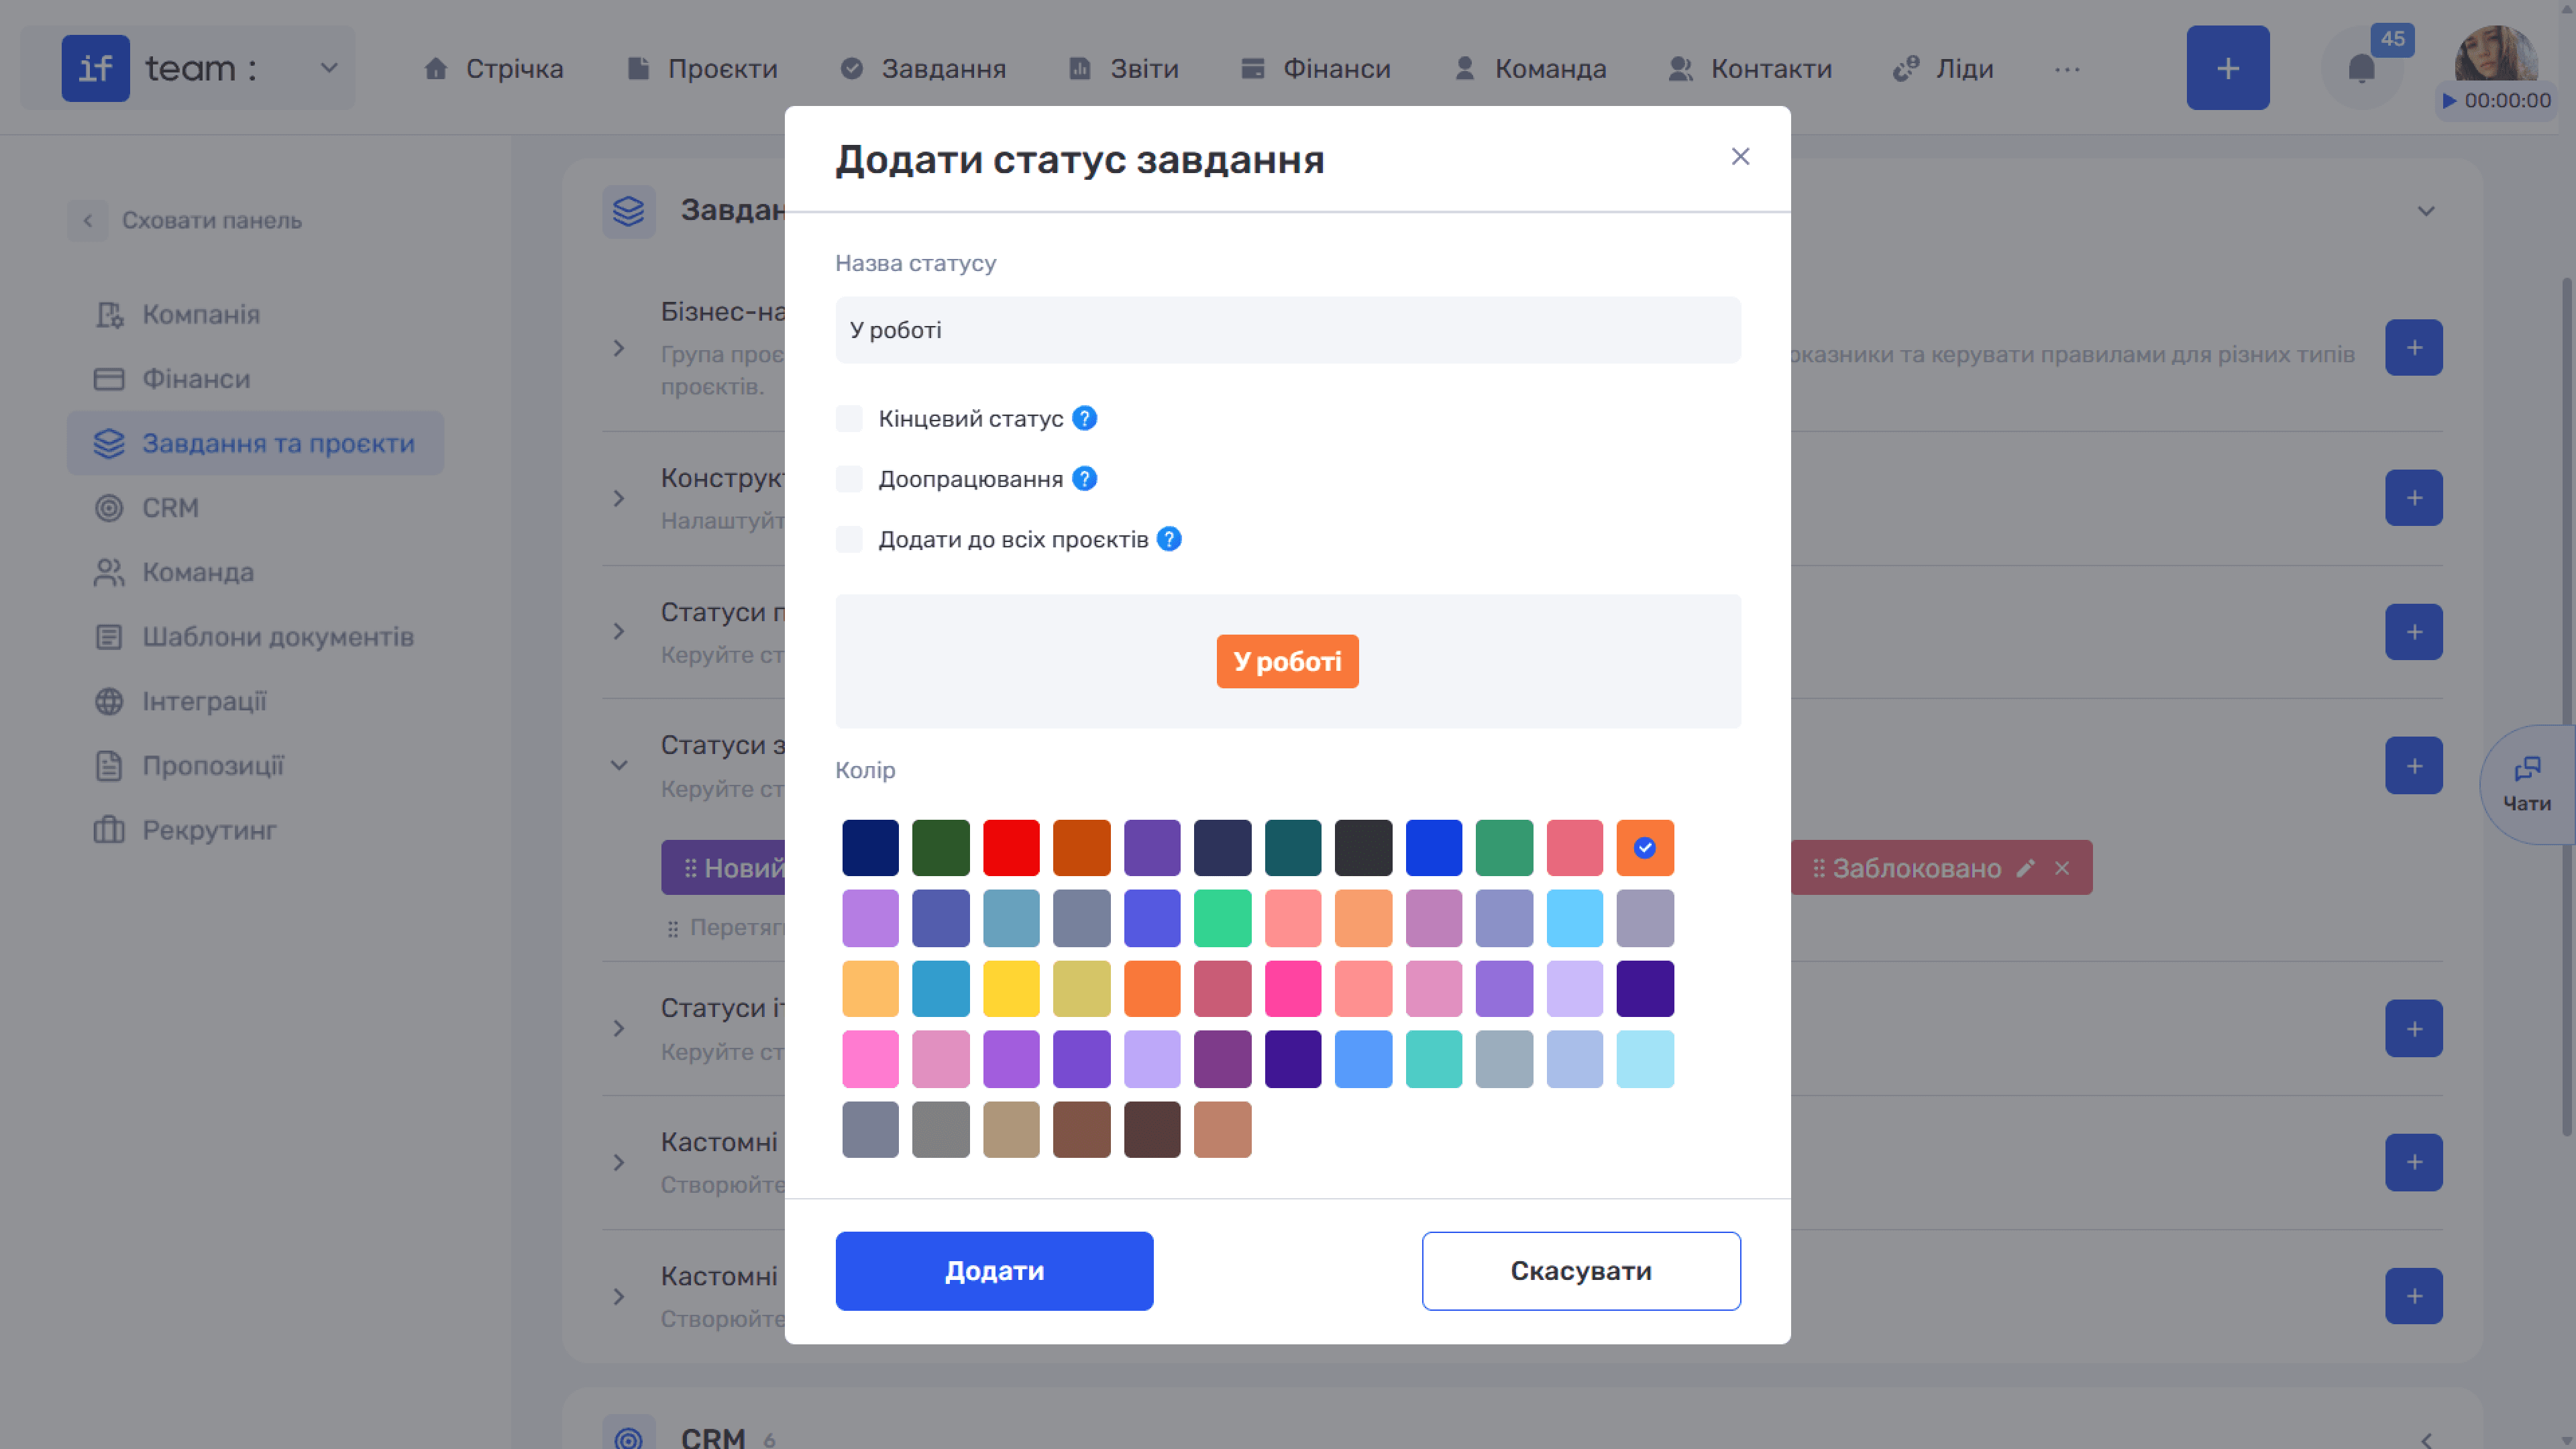2576x1449 pixels.
Task: Enable the Доопрацювання checkbox
Action: point(849,479)
